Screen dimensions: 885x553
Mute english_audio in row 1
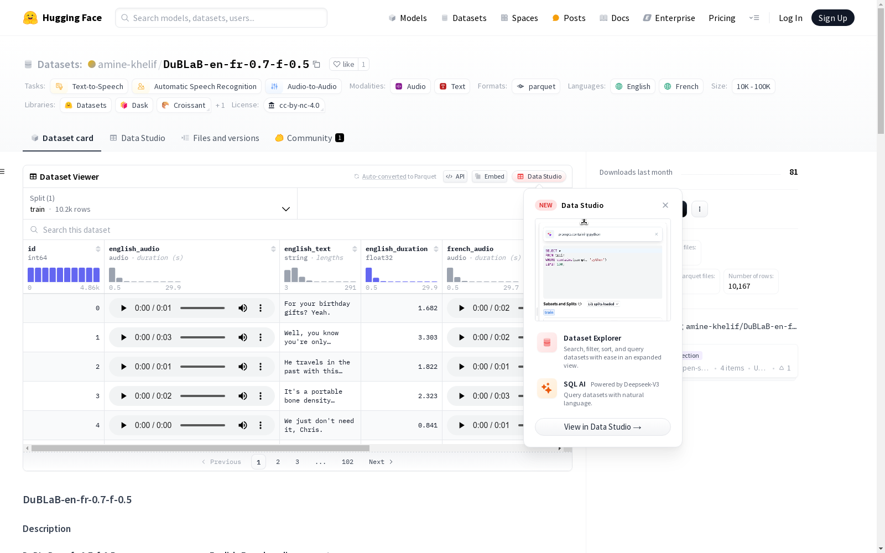coord(243,337)
